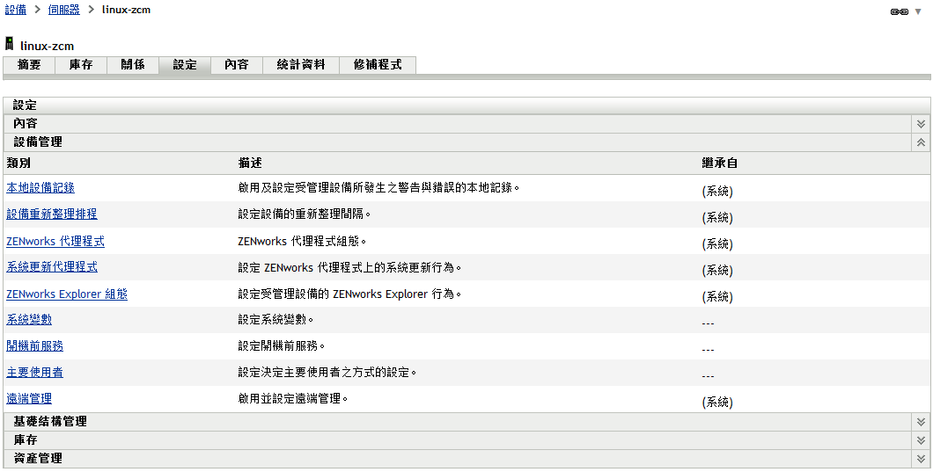Screen dimensions: 933x472
Task: Click the chain link icon at top right
Action: click(899, 12)
